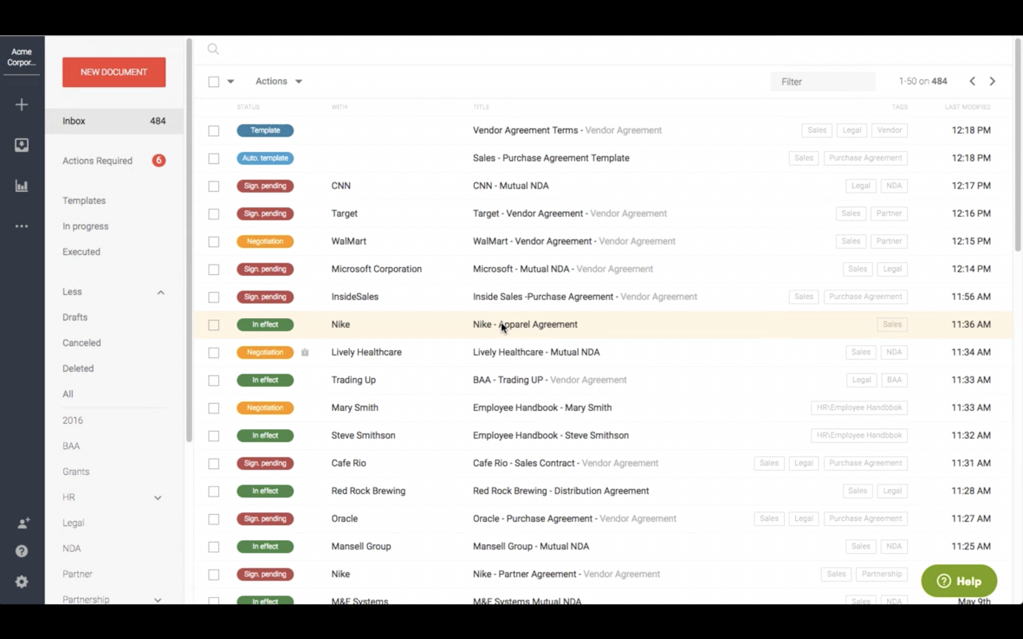
Task: Open the question mark help icon in sidebar
Action: (x=21, y=551)
